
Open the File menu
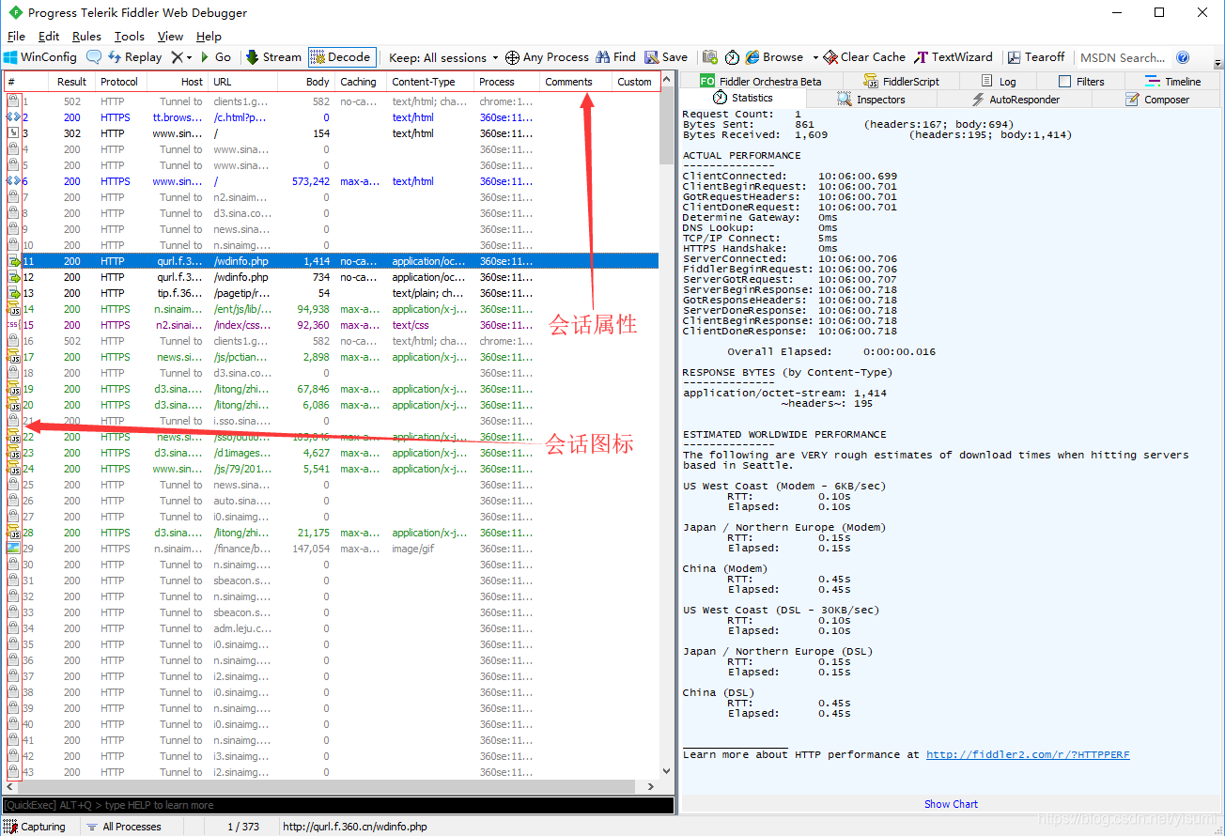click(16, 36)
